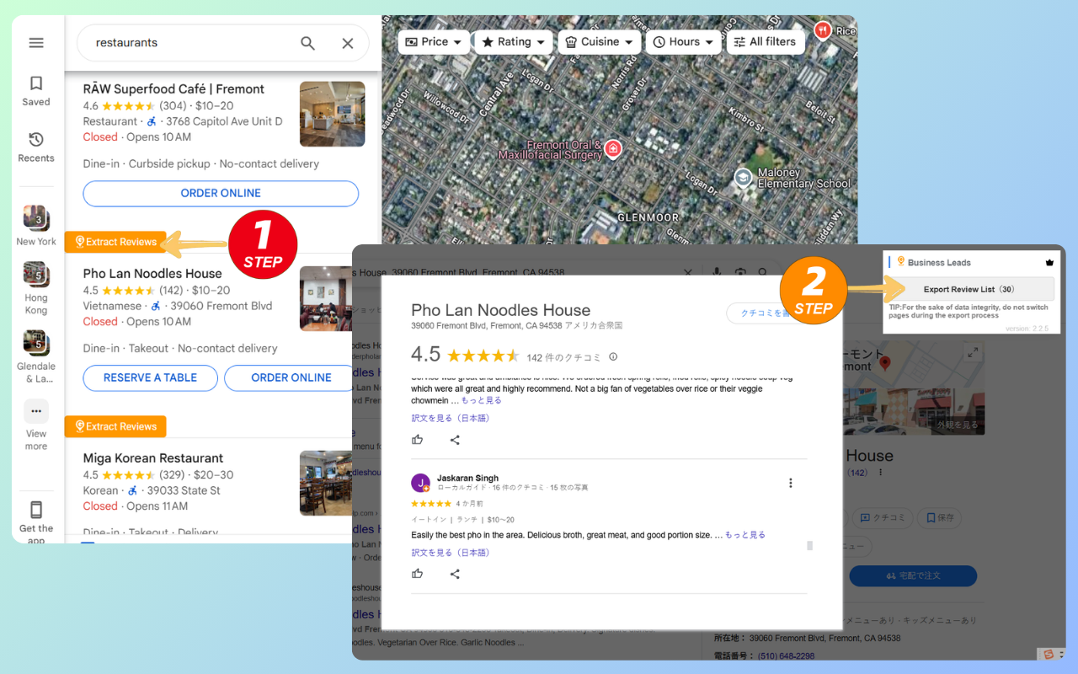This screenshot has height=674, width=1078.
Task: Share the veggie chowmein review
Action: 455,440
